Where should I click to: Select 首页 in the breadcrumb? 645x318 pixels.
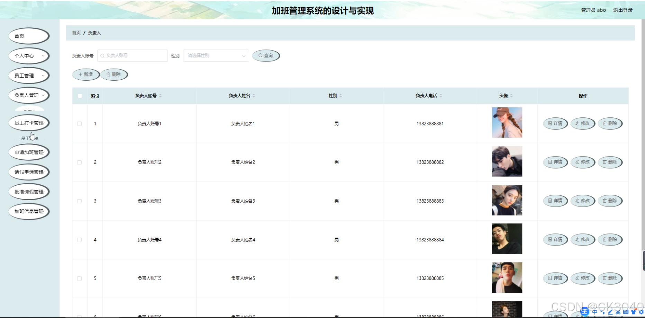pos(76,33)
